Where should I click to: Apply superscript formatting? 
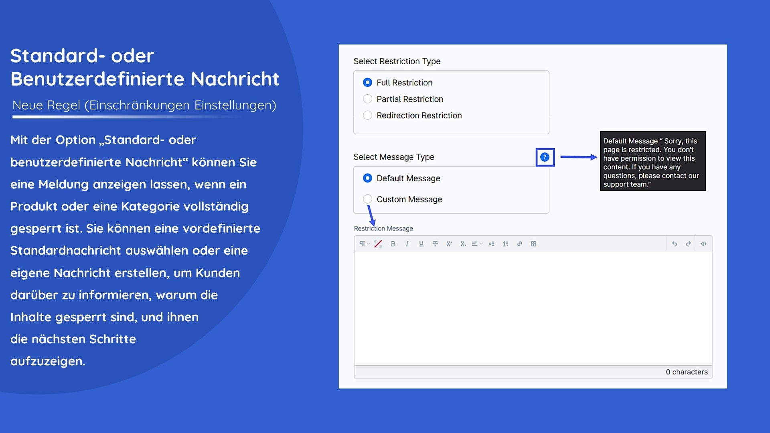click(x=449, y=244)
